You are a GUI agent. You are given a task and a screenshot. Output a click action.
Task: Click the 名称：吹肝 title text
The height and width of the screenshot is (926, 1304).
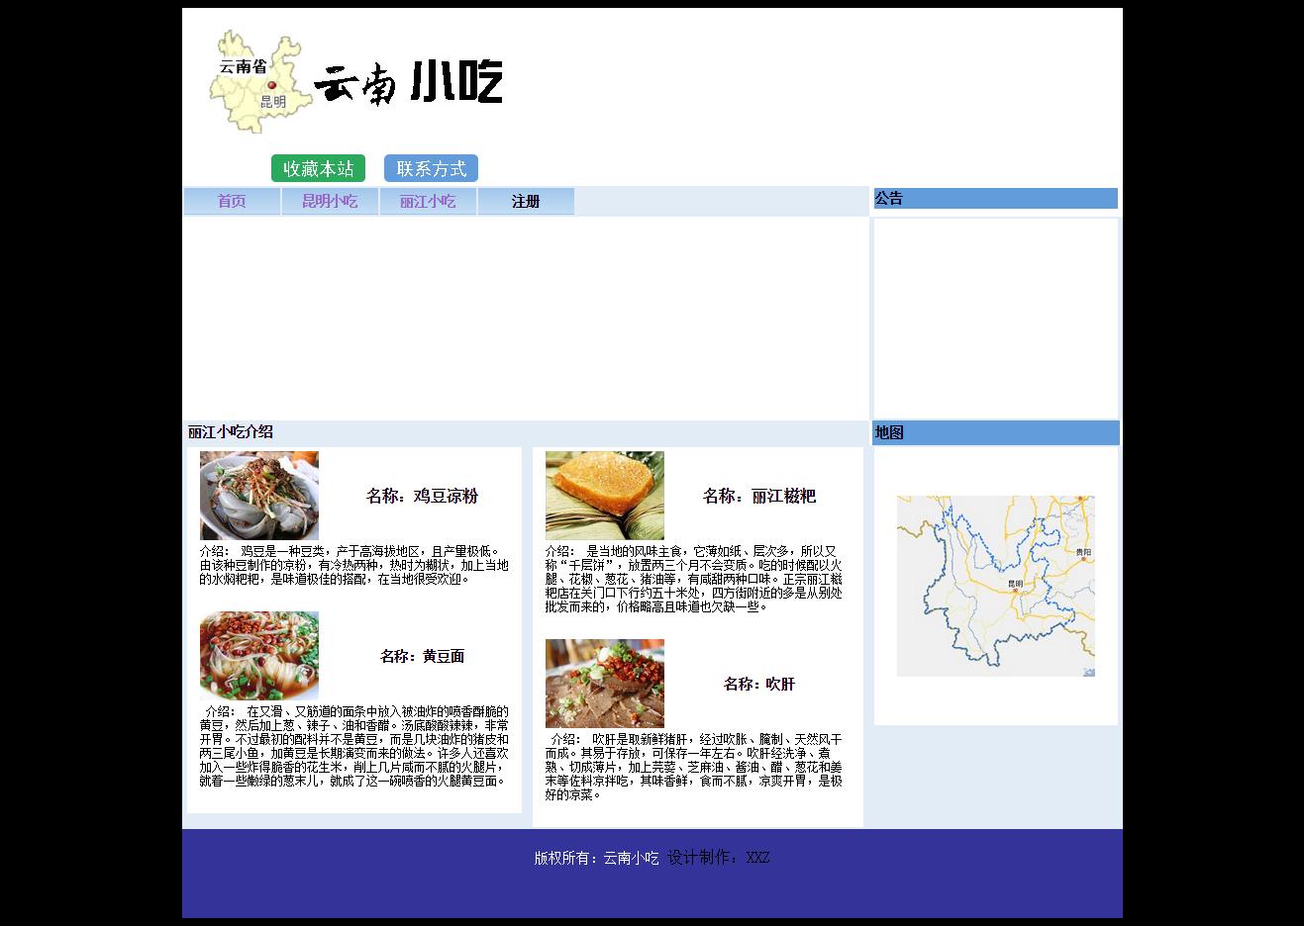[759, 685]
